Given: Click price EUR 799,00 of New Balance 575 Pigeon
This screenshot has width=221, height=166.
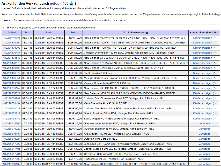Looking at the screenshot, I should pos(75,63).
